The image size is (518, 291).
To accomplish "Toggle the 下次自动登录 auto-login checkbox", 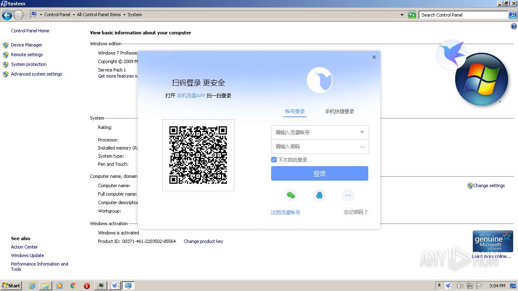I will point(274,160).
